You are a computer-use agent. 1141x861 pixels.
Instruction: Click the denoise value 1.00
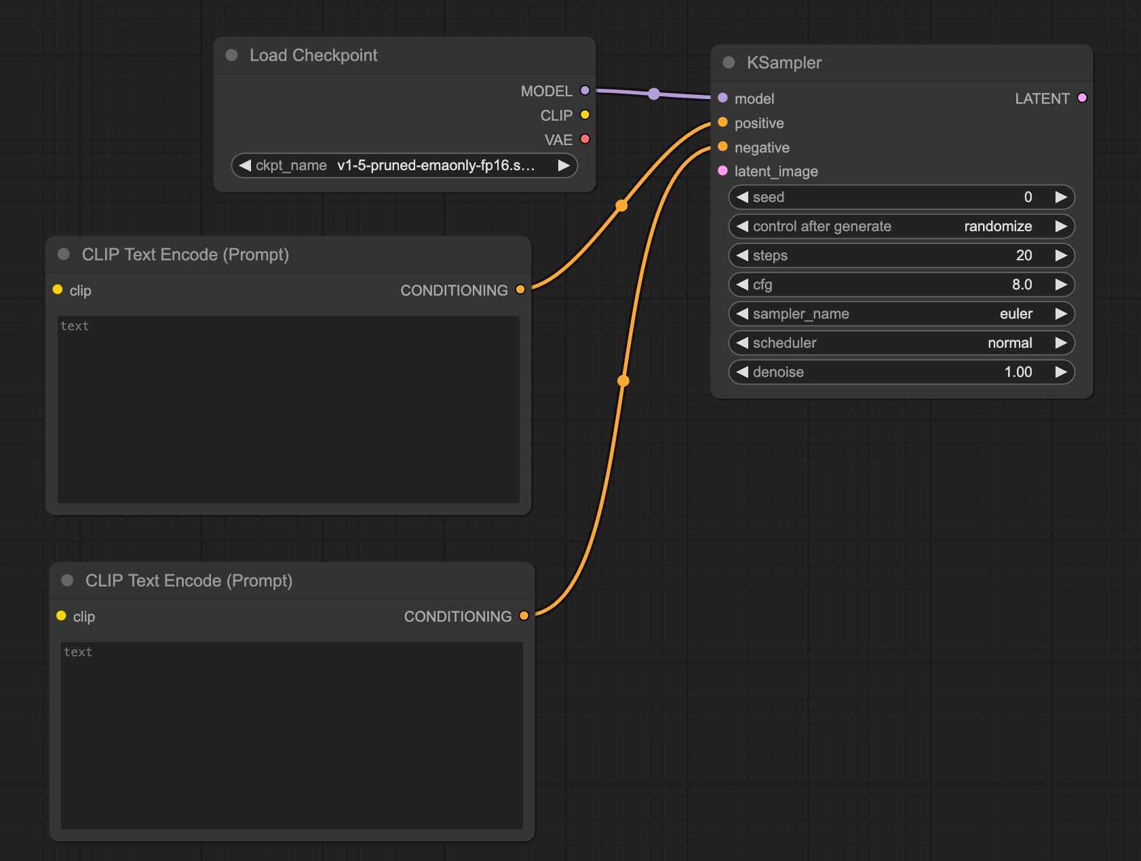coord(1018,372)
